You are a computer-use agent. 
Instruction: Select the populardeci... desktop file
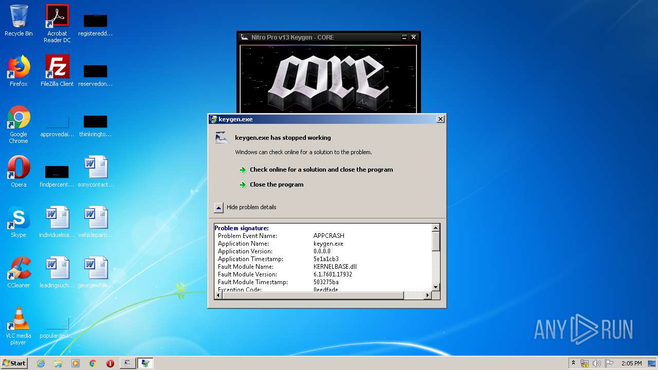coord(57,327)
